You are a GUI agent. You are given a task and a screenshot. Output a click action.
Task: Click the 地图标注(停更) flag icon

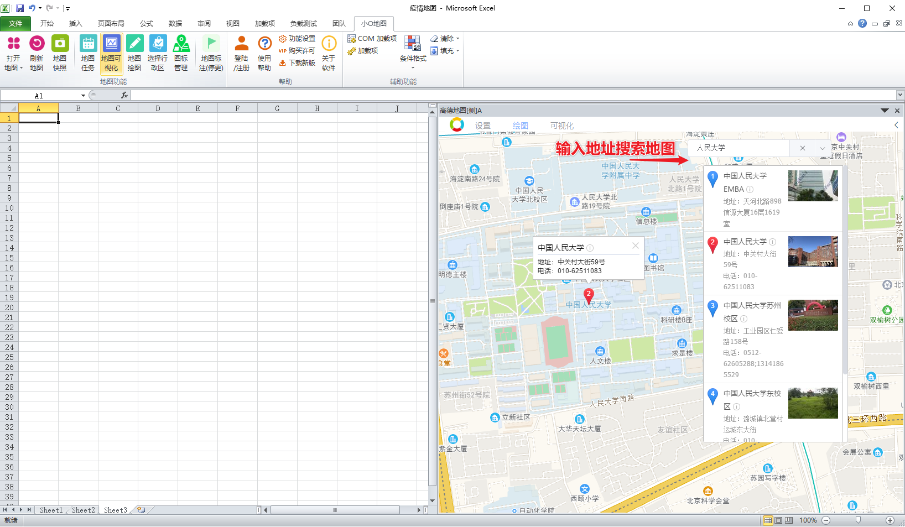click(211, 43)
